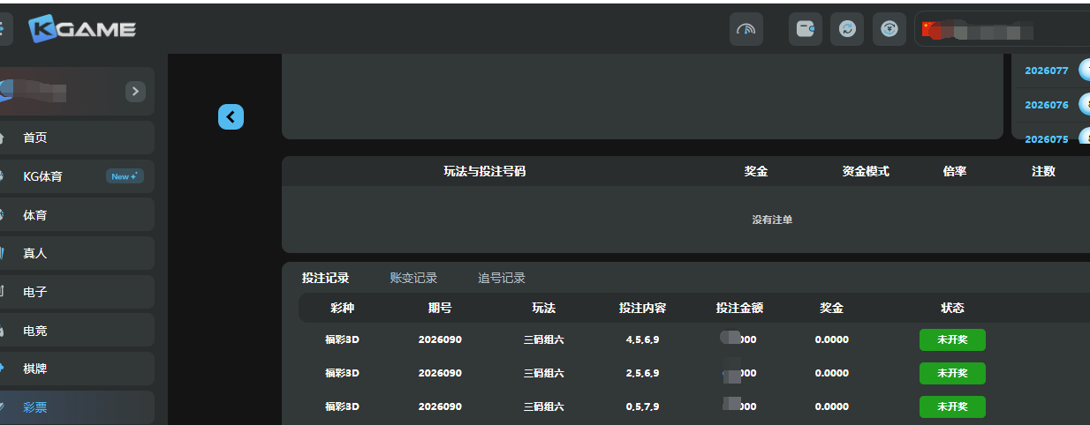Open 首页 in the sidebar

(x=77, y=138)
